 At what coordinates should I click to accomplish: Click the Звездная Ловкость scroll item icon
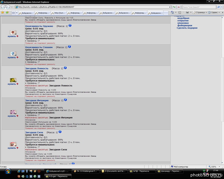tap(13, 80)
